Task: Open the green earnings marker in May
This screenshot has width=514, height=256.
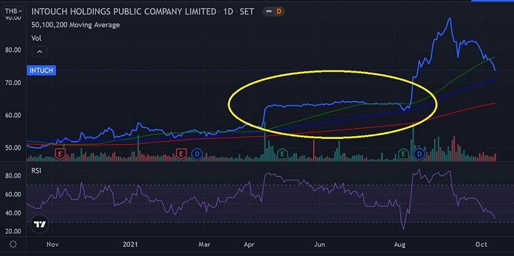Action: [x=282, y=153]
